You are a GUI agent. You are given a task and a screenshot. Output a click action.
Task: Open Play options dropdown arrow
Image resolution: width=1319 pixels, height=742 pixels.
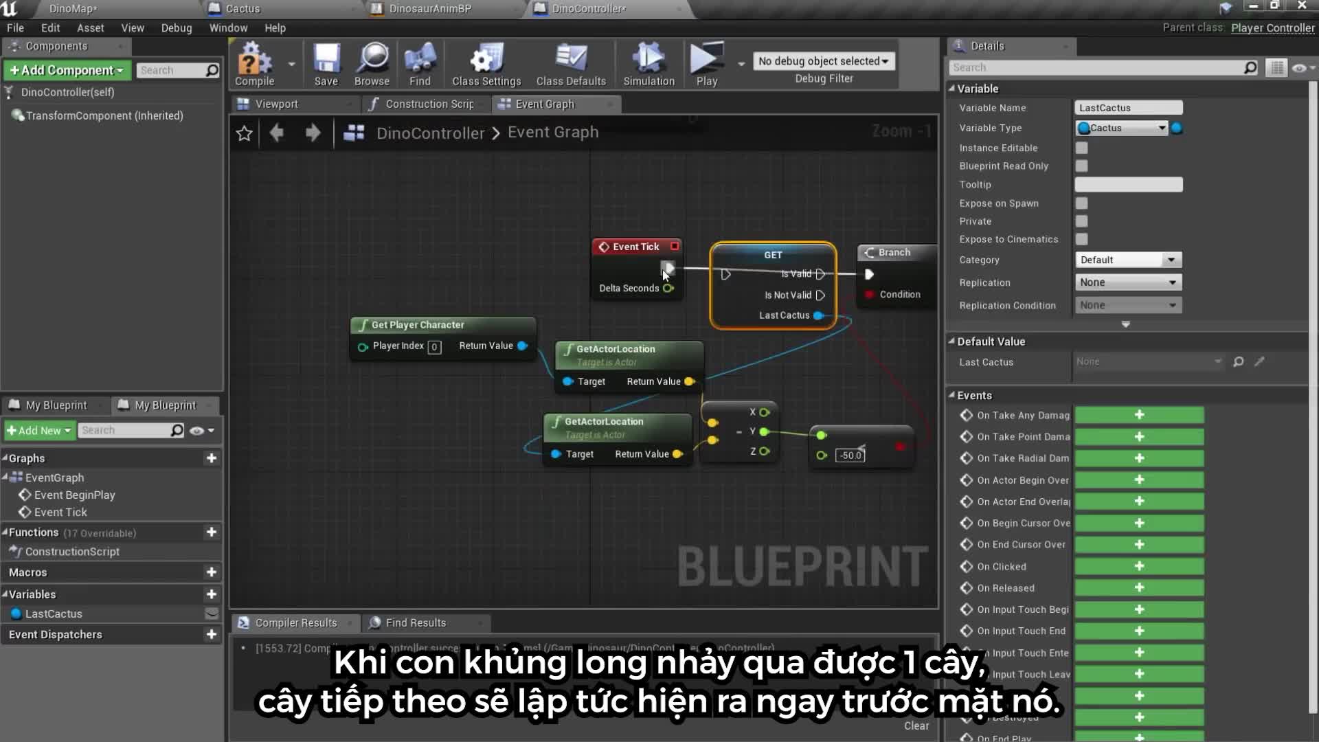pyautogui.click(x=741, y=64)
